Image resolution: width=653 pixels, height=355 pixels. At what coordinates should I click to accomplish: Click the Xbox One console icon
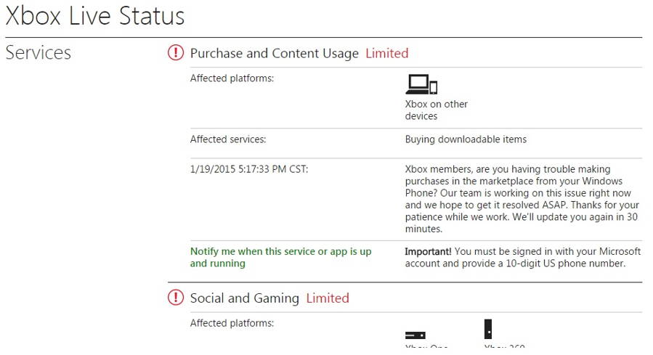pos(415,335)
